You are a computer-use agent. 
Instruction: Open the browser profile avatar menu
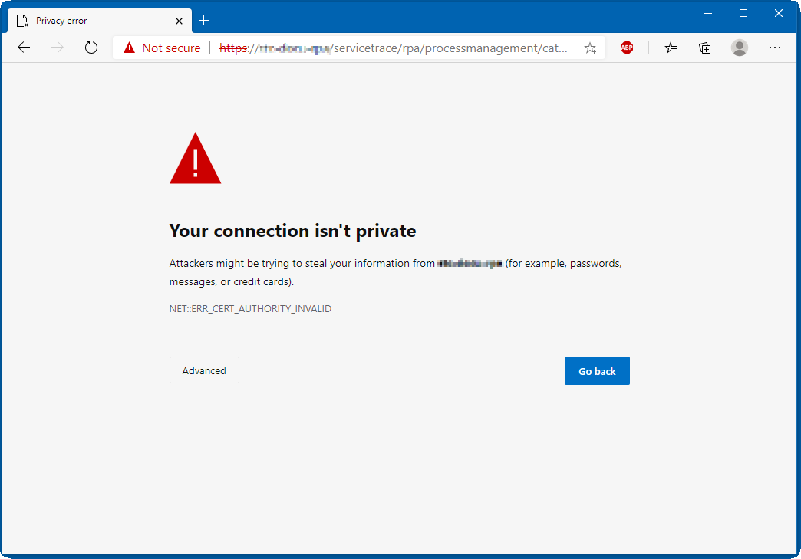[x=739, y=47]
